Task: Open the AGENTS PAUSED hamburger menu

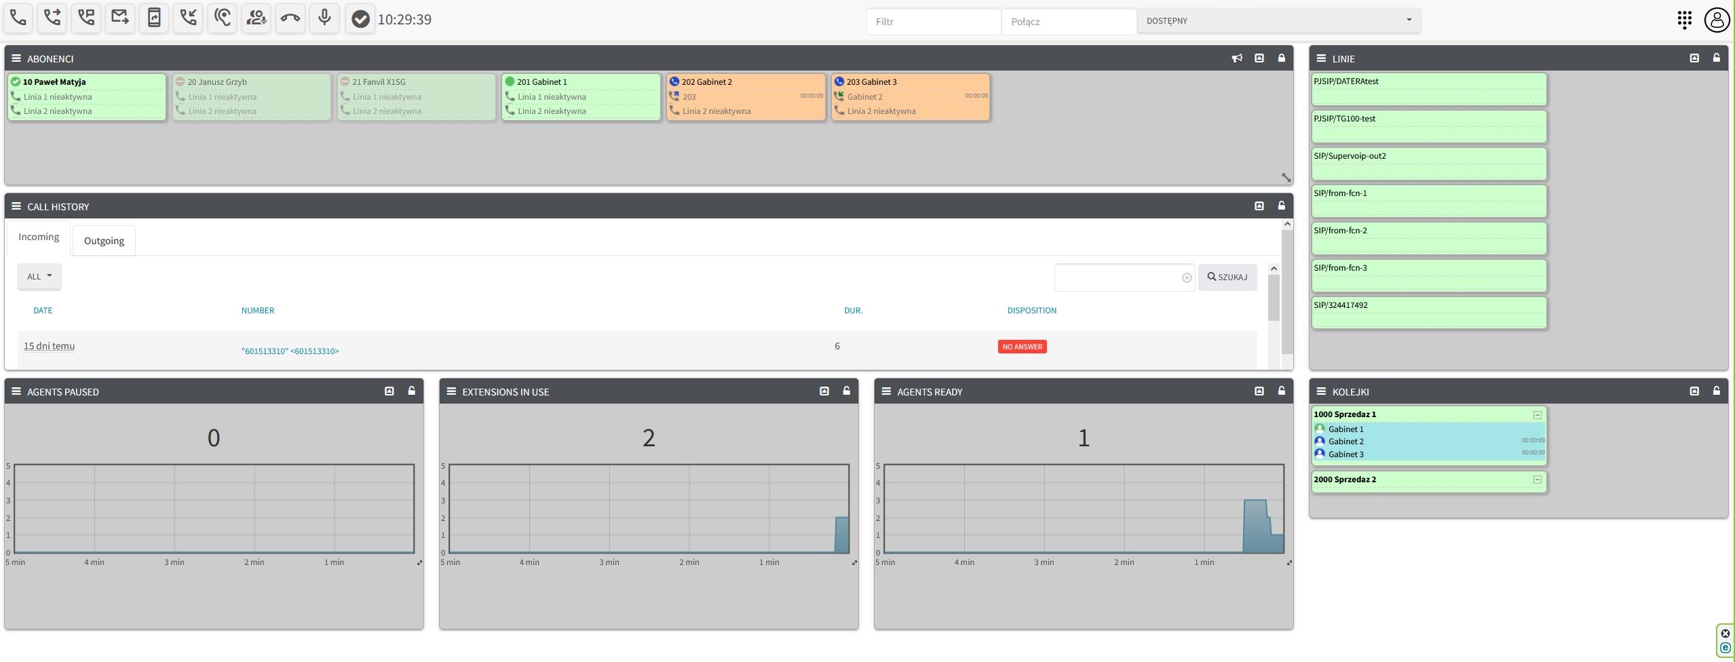Action: coord(16,391)
